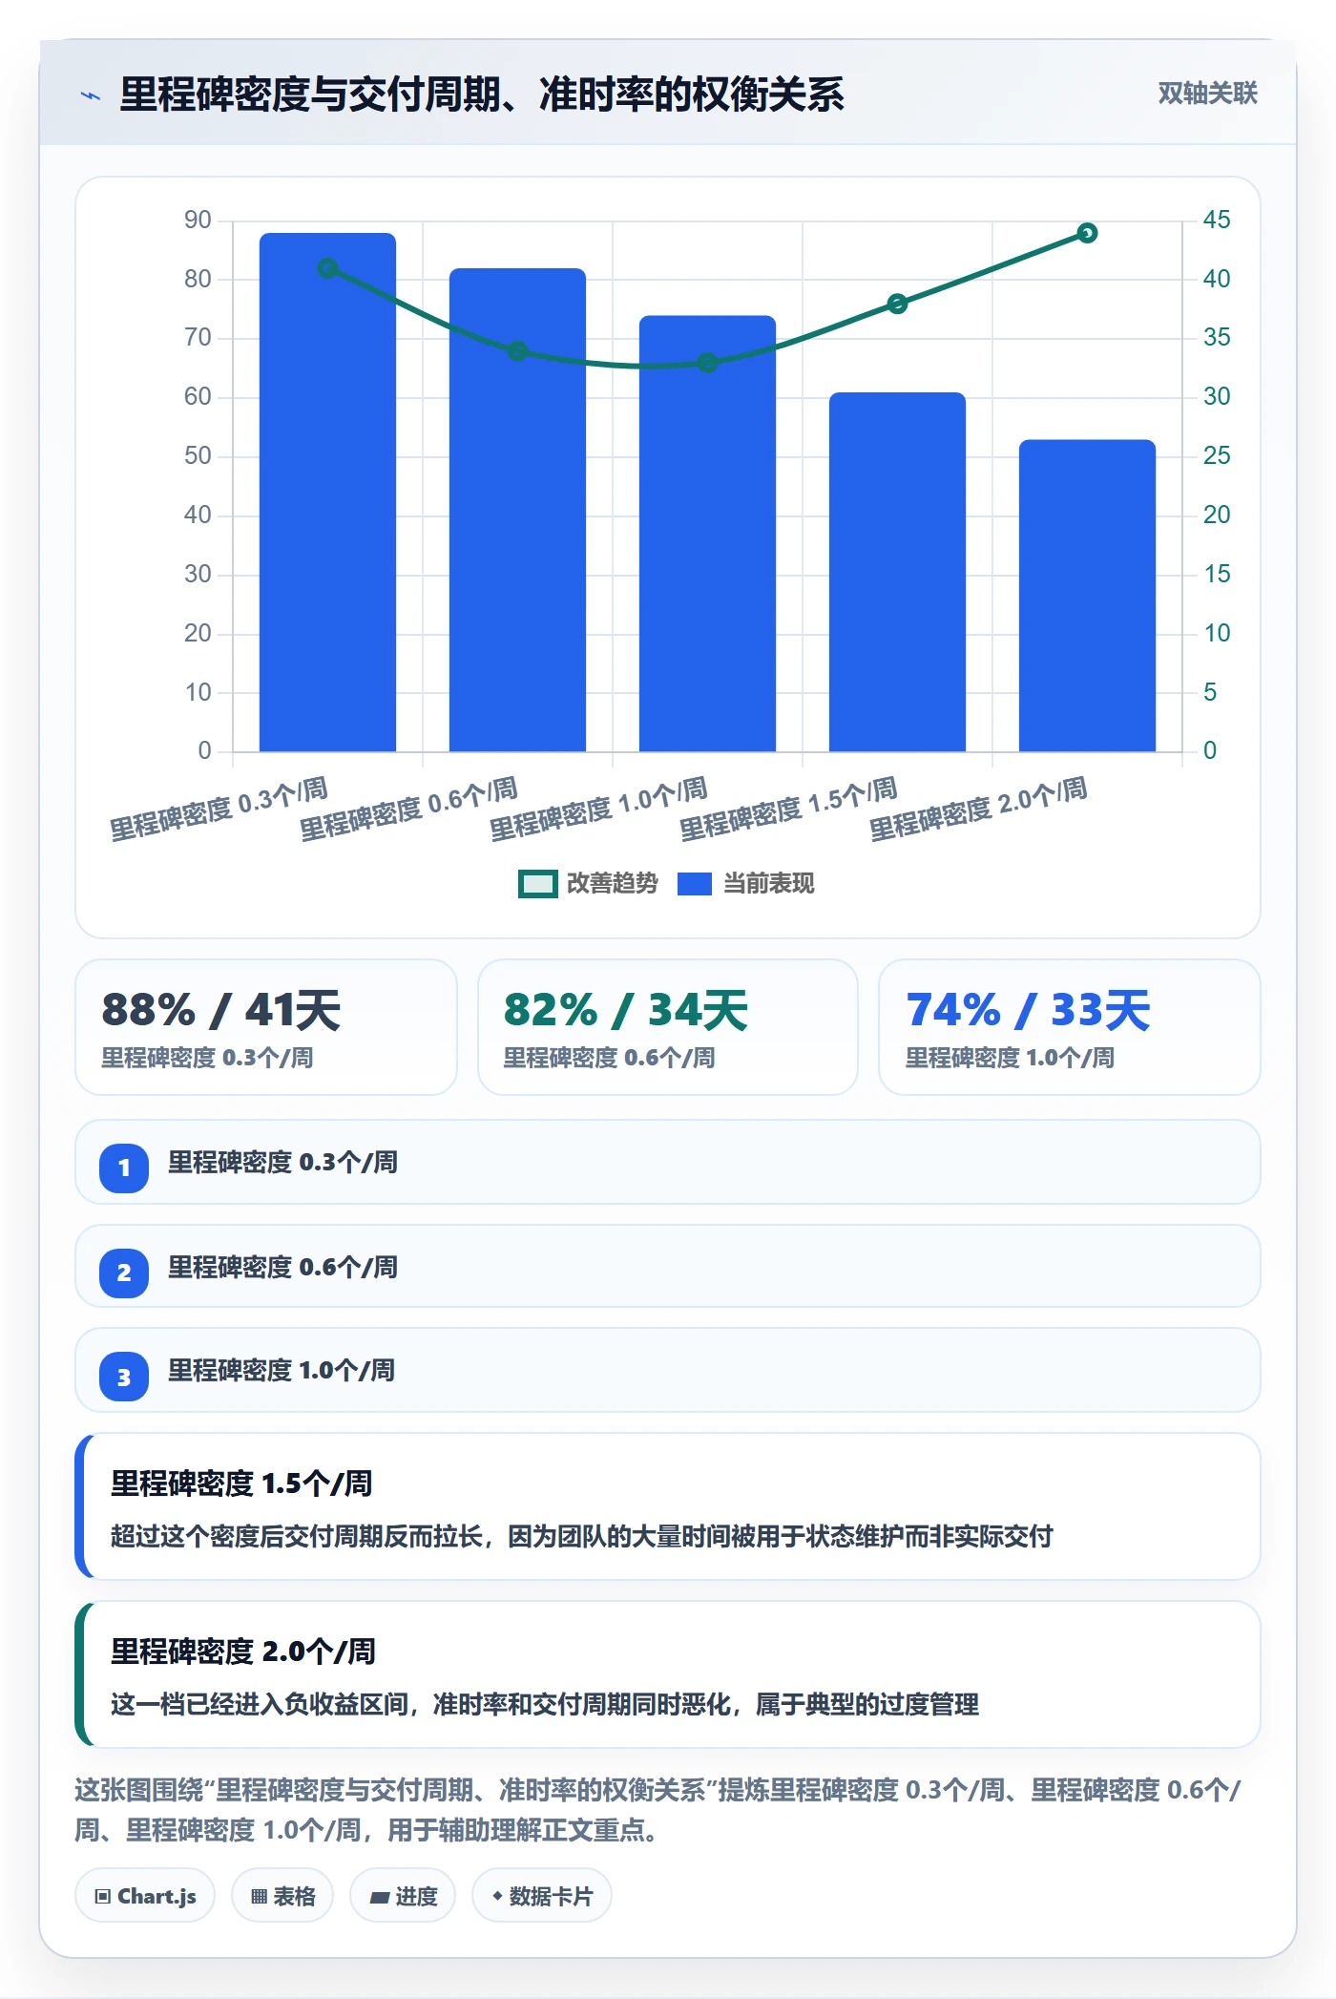The image size is (1336, 1999).
Task: Open the 88% / 41天 data card
Action: point(266,1027)
